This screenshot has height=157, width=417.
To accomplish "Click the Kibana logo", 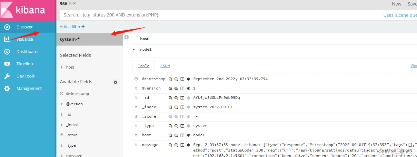I will 28,10.
